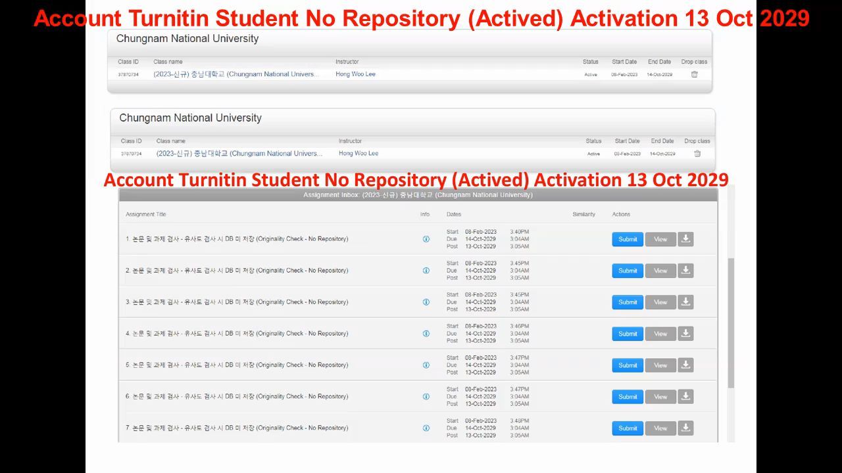Submit to assignment 1
This screenshot has width=842, height=473.
628,239
